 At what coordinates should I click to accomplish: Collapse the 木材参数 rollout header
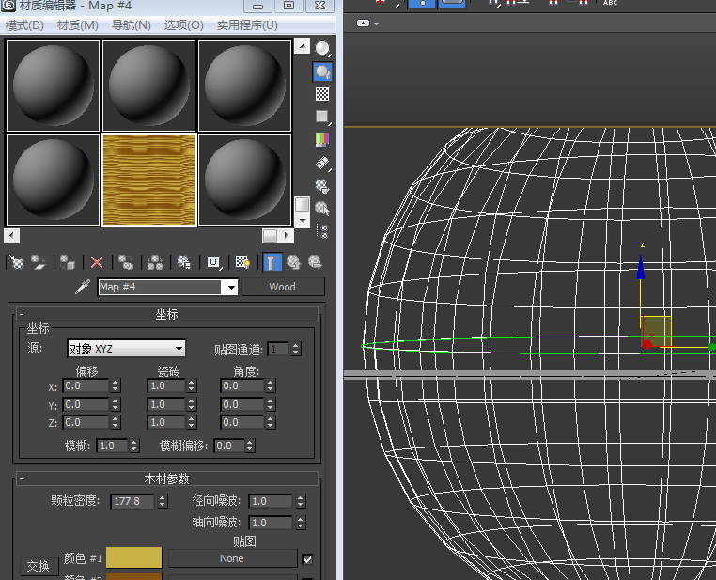click(x=166, y=478)
